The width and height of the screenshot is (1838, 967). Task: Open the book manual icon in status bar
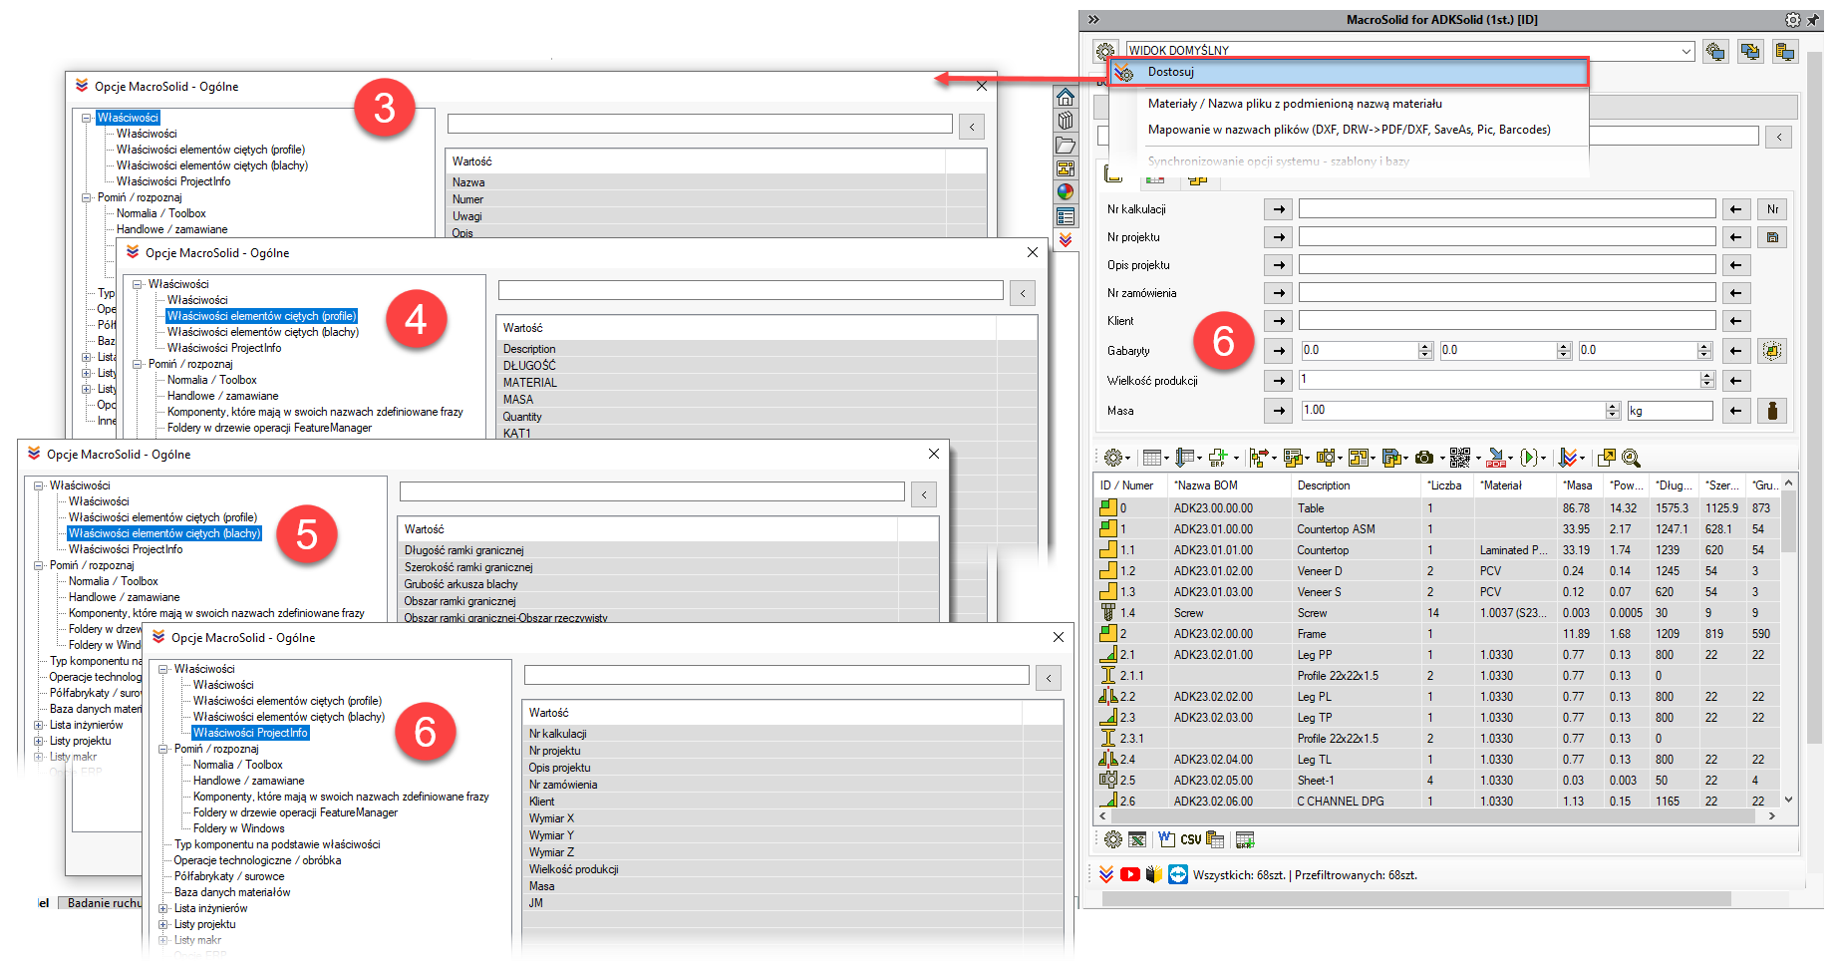[1154, 874]
